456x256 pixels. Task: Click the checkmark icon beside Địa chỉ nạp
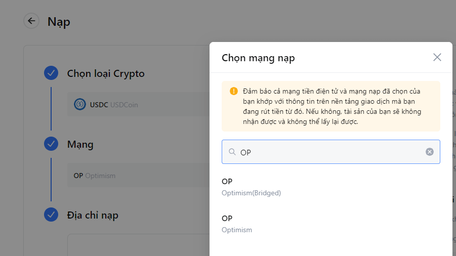click(x=51, y=215)
